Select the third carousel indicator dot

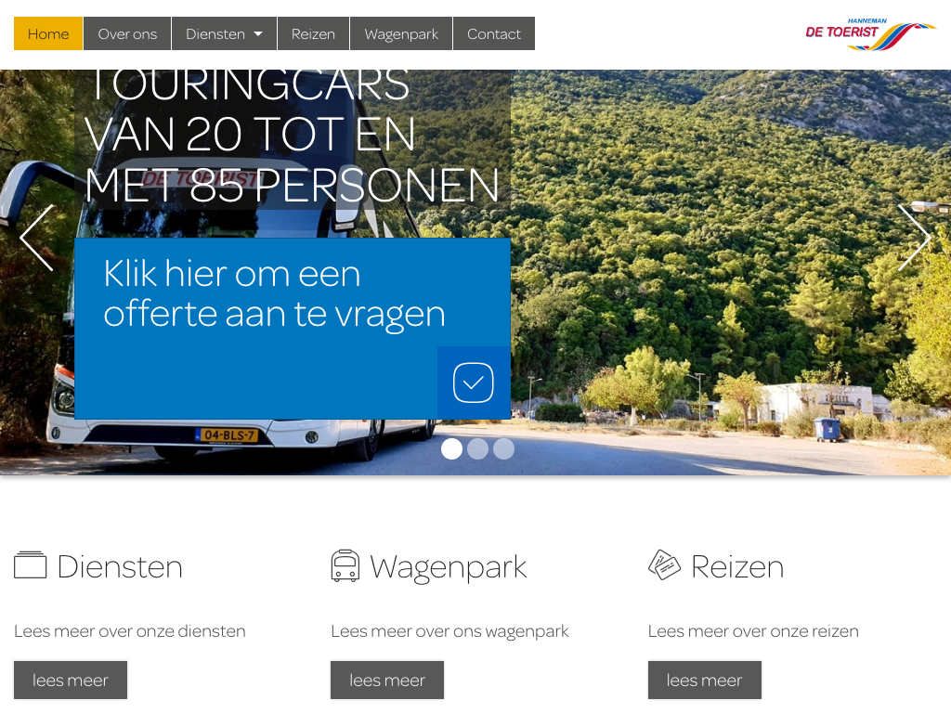[x=504, y=448]
